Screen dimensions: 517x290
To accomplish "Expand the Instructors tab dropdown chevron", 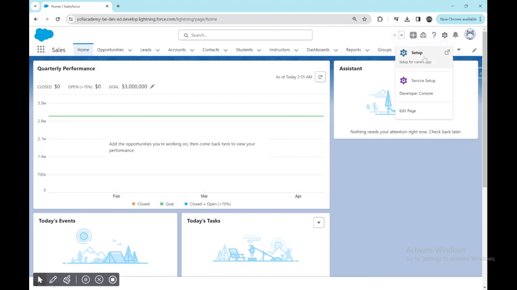I will (x=296, y=50).
